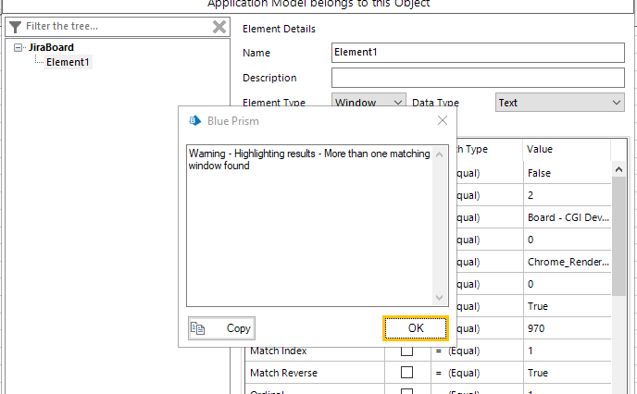Select JiraBoard in the tree
Viewport: 637px width, 394px height.
point(51,47)
